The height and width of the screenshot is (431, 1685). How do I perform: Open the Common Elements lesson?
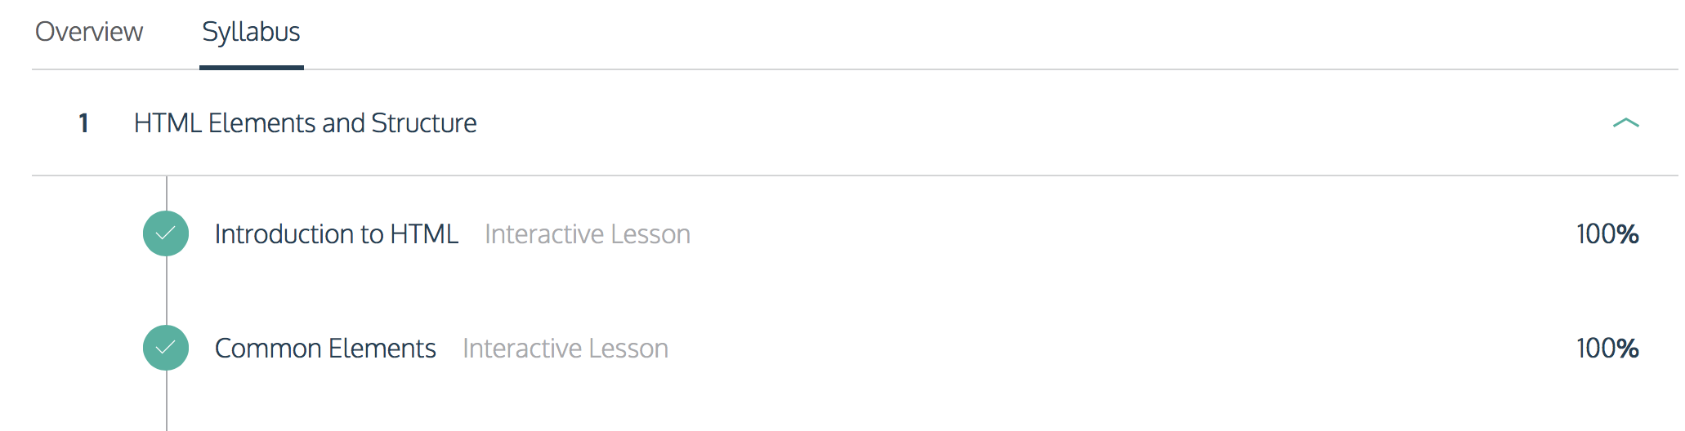tap(325, 349)
